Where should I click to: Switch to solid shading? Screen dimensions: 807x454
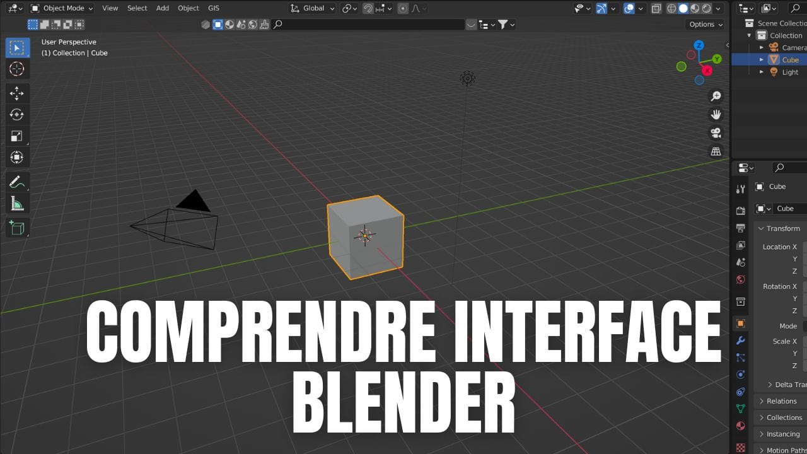[683, 8]
